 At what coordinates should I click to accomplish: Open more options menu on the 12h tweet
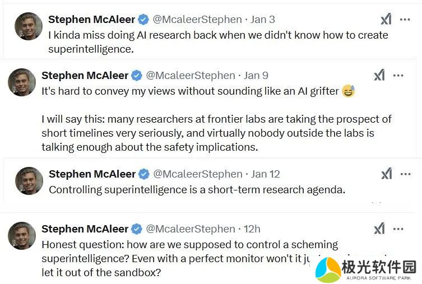[x=398, y=229]
